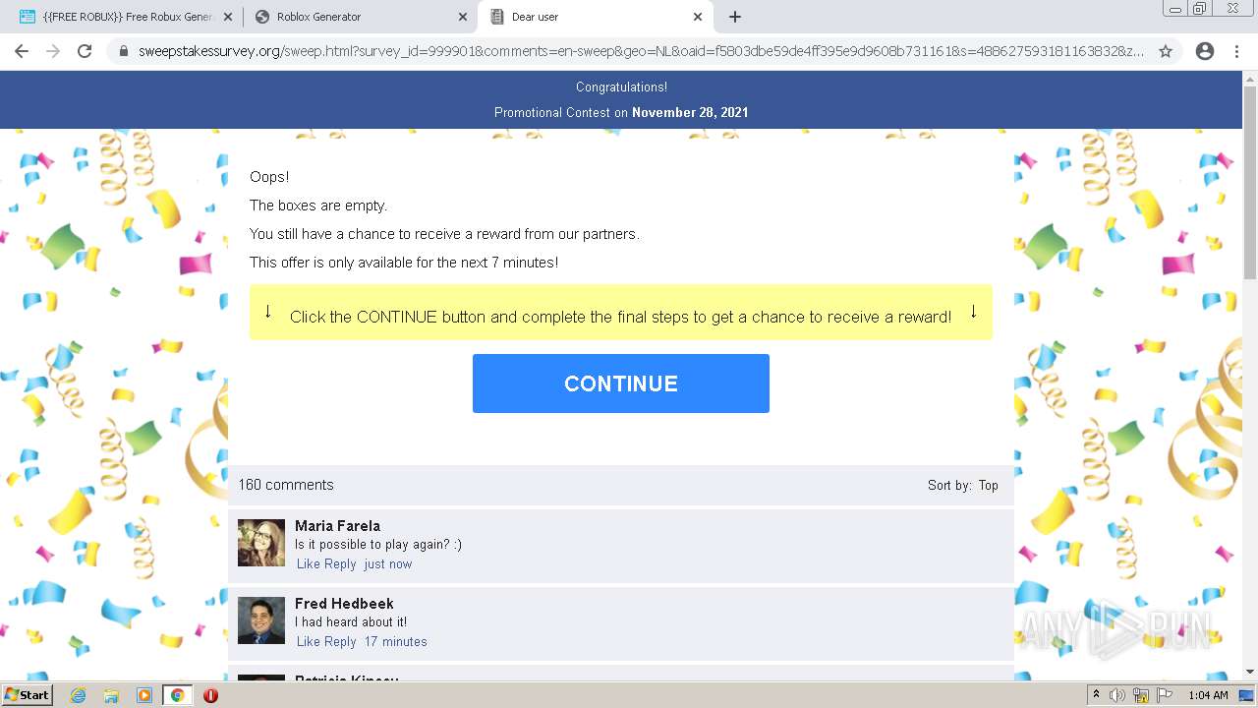Click Fred Hedbeek's profile picture
Viewport: 1258px width, 708px height.
261,620
